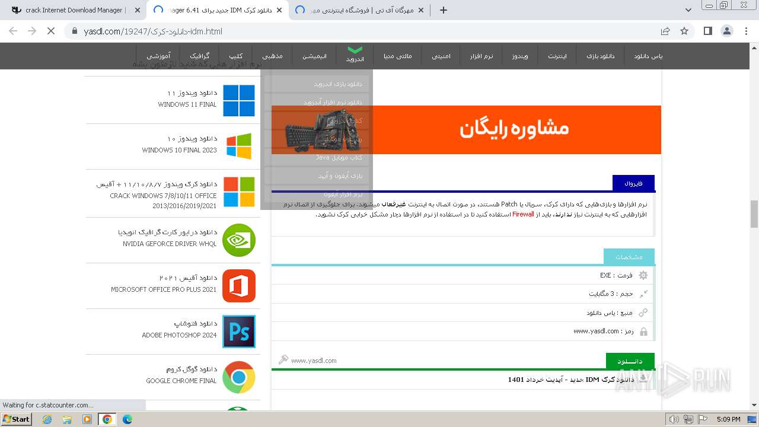Click the volume icon in the system tray
The height and width of the screenshot is (427, 759).
(x=674, y=419)
